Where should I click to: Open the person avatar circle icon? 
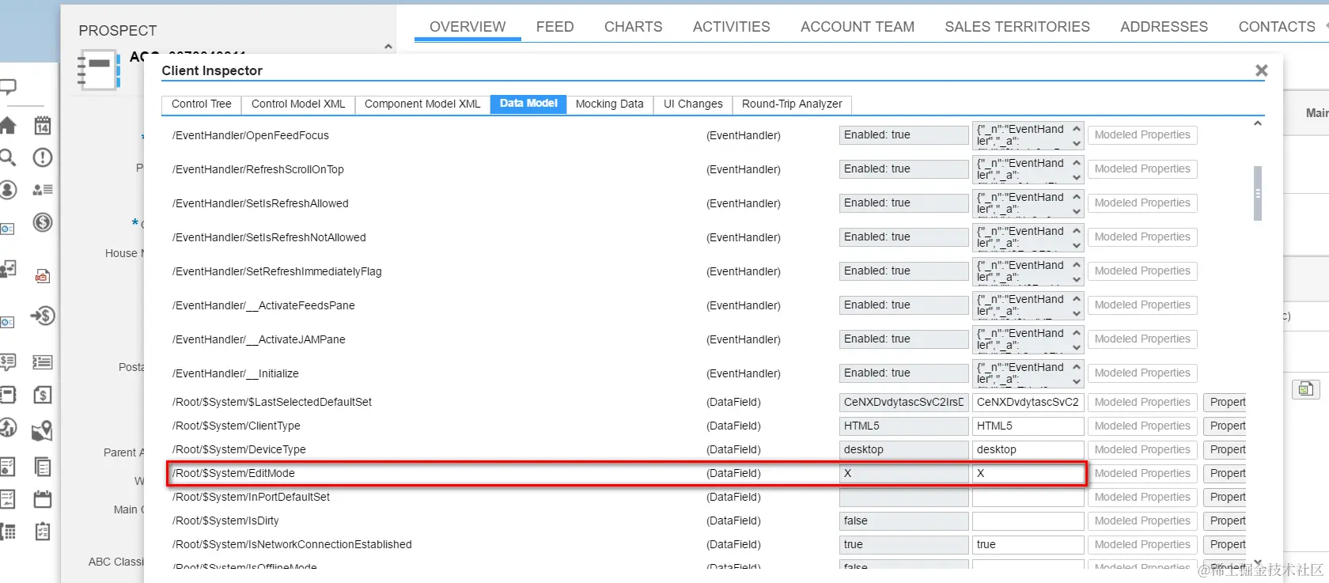pos(7,190)
